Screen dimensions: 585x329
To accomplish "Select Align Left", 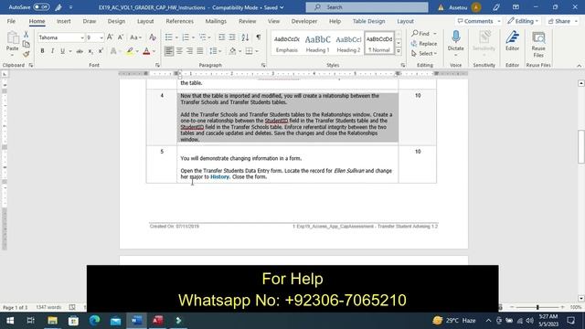I will [169, 51].
